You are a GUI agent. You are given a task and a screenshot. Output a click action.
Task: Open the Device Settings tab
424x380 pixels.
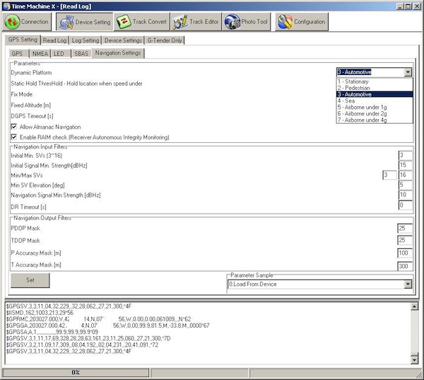click(x=123, y=40)
